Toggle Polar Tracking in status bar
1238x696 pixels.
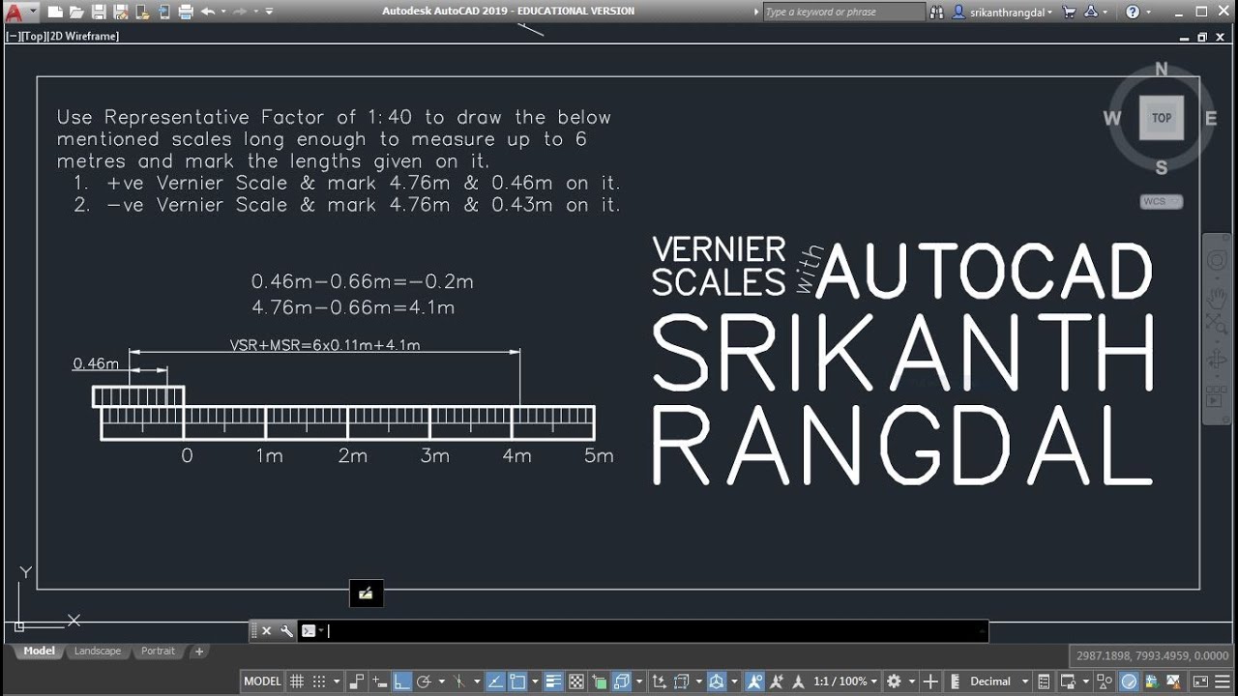tap(424, 681)
